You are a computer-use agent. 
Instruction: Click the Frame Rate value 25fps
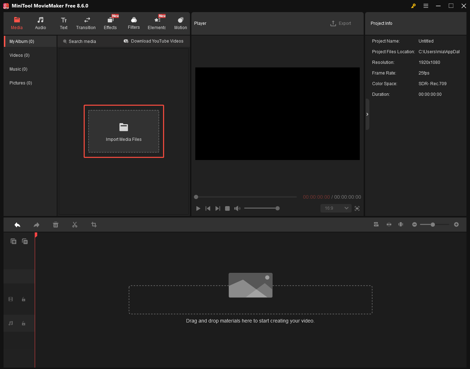(x=424, y=73)
